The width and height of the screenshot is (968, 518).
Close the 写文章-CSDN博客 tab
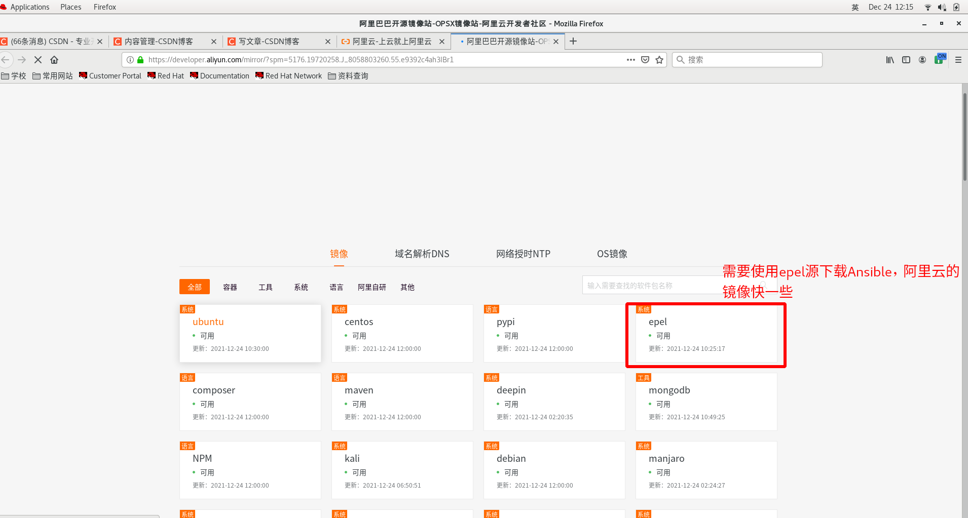(328, 42)
